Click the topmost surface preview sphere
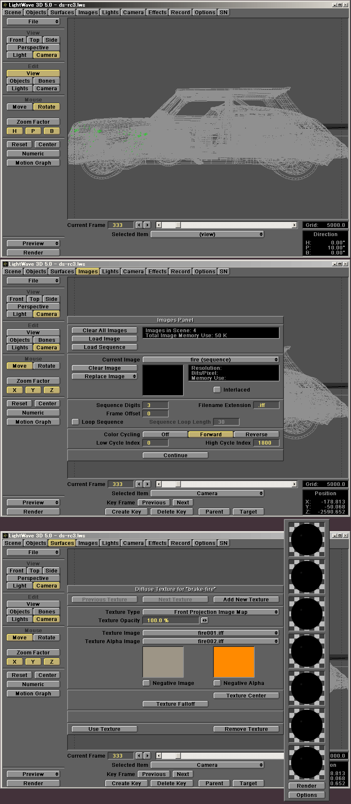This screenshot has width=351, height=804. click(x=307, y=539)
